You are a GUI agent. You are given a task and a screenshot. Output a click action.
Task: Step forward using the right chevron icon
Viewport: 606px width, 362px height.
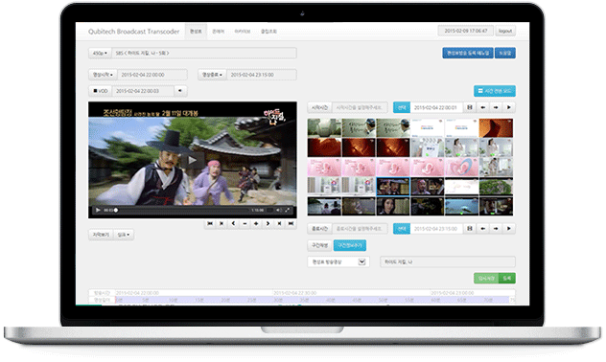[x=268, y=223]
